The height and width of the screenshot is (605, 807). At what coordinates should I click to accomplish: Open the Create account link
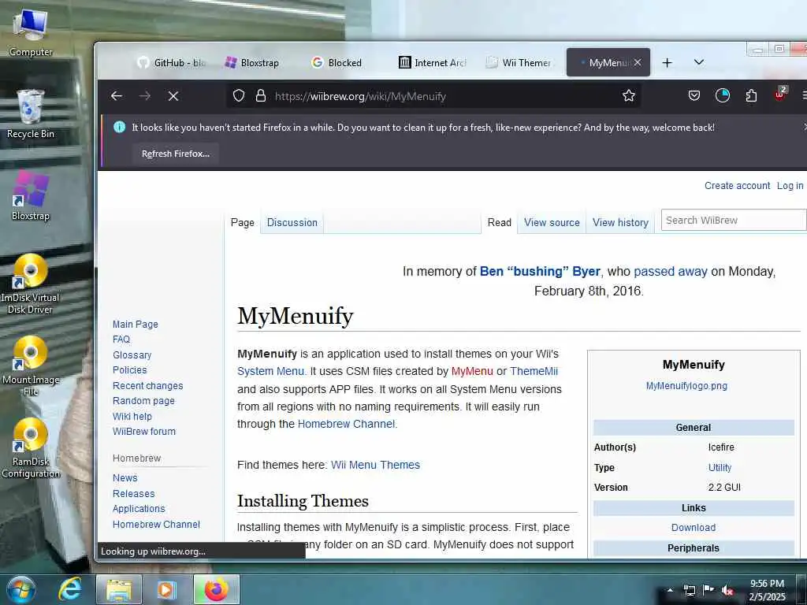737,185
